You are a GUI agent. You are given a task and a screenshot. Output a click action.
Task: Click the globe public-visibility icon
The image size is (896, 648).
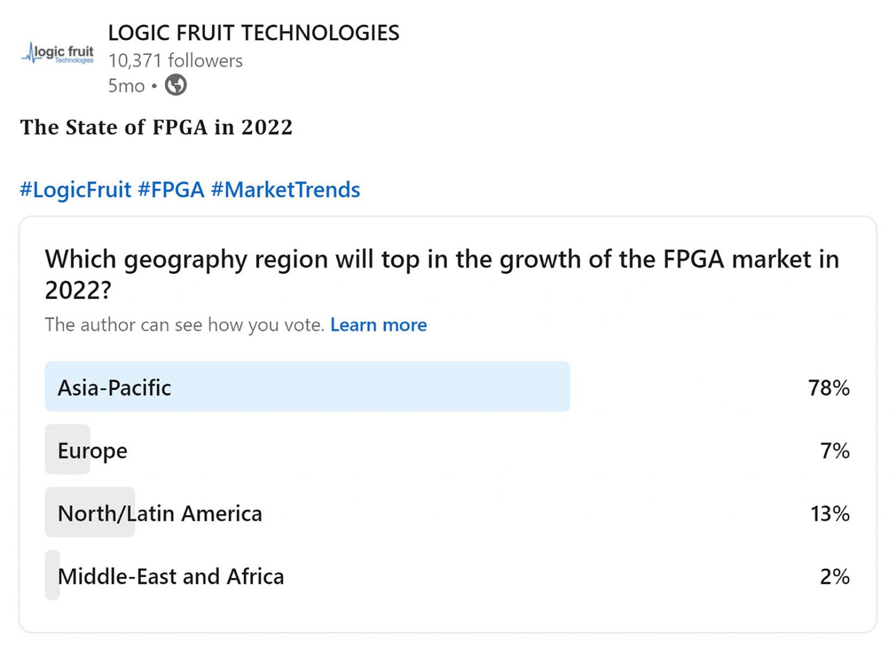tap(174, 85)
